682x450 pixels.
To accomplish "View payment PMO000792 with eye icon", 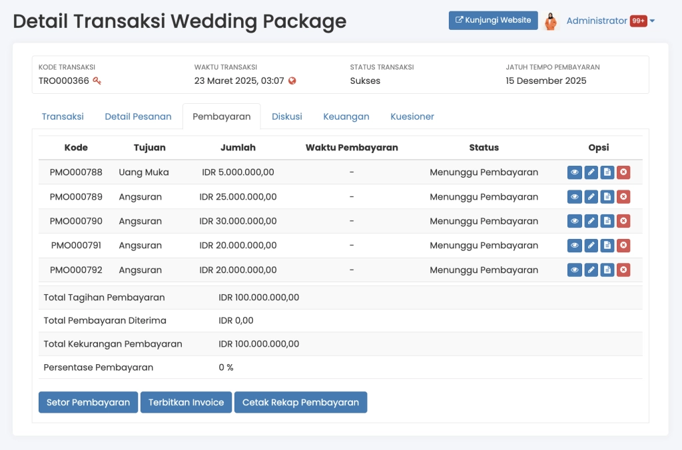I will pos(575,270).
